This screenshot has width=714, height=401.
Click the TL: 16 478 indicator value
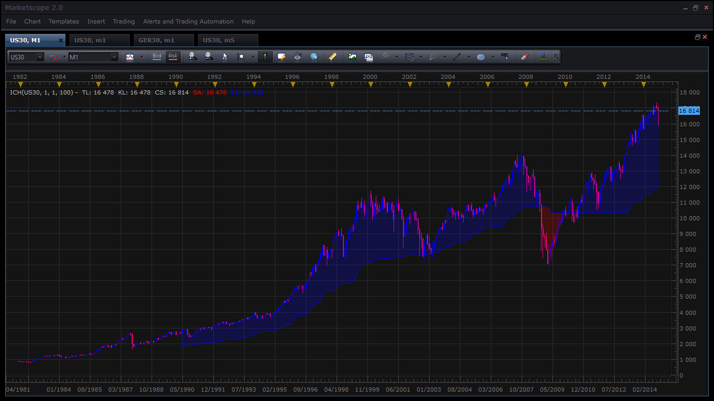(98, 92)
